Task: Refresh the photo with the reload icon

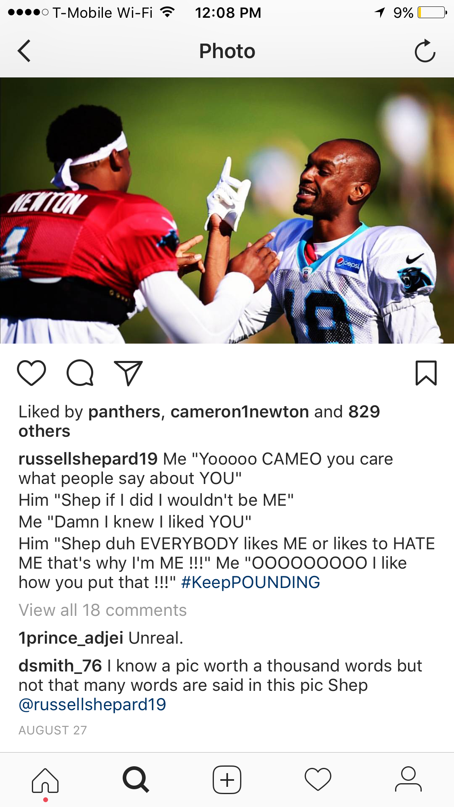Action: (425, 51)
